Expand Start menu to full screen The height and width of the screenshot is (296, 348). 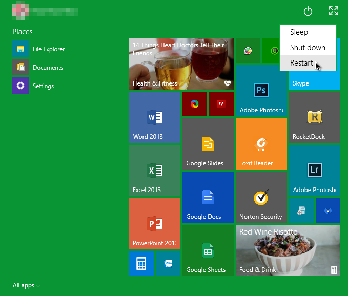334,11
